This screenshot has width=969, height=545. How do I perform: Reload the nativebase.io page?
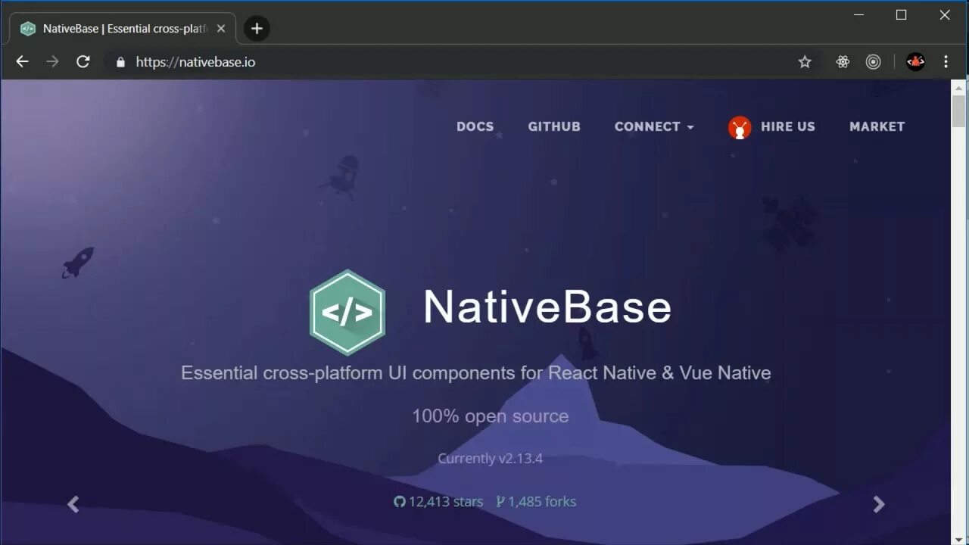83,62
